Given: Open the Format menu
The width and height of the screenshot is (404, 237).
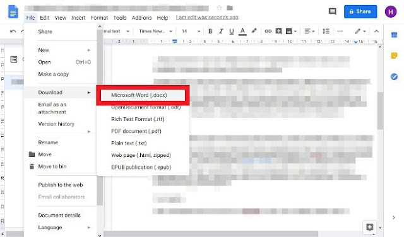Looking at the screenshot, I should tap(99, 18).
